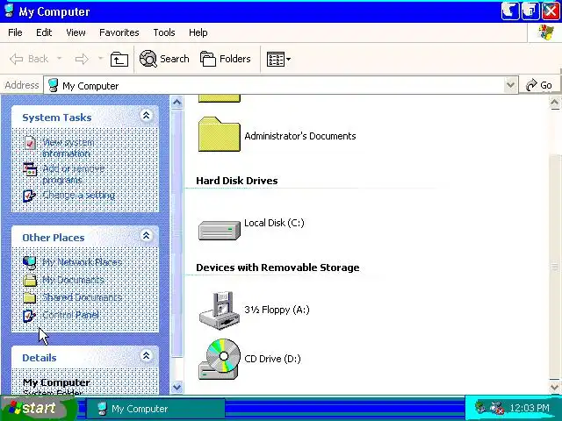Click the task pane vertical scrollbar thumb
562x421 pixels.
177,233
